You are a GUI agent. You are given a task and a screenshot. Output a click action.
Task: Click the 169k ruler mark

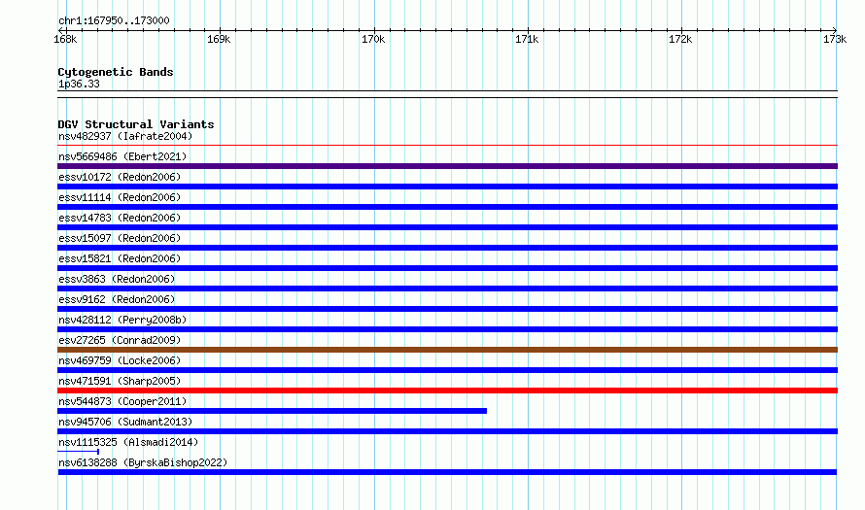point(219,39)
